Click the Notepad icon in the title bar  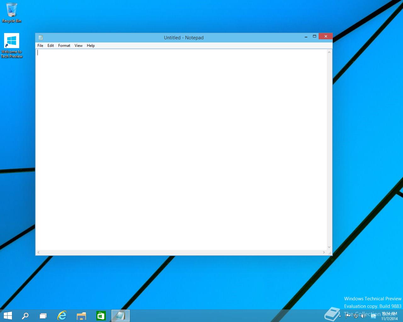click(x=41, y=37)
